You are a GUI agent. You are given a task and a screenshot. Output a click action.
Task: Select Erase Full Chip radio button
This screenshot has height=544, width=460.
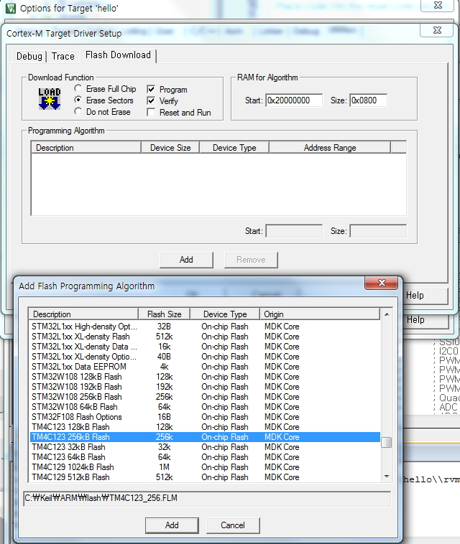coord(78,88)
